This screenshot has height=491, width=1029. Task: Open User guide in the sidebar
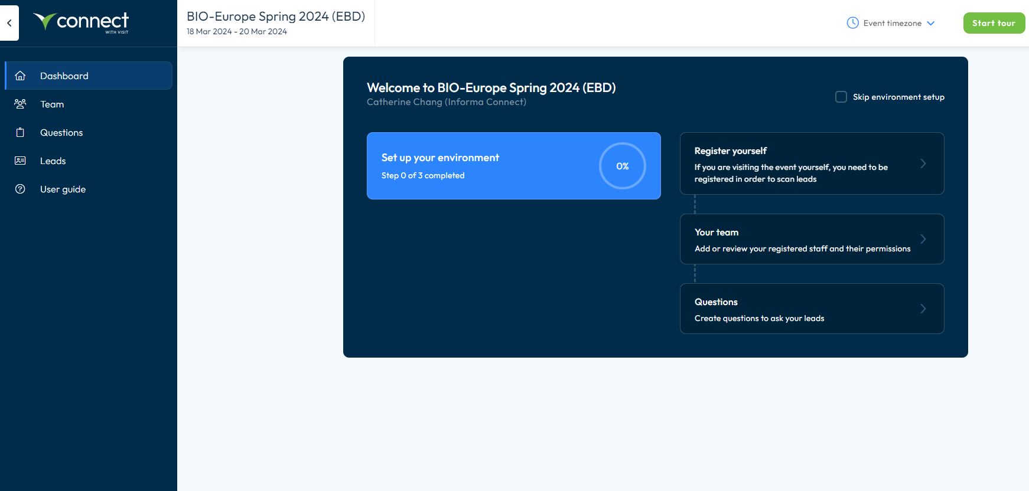point(63,189)
